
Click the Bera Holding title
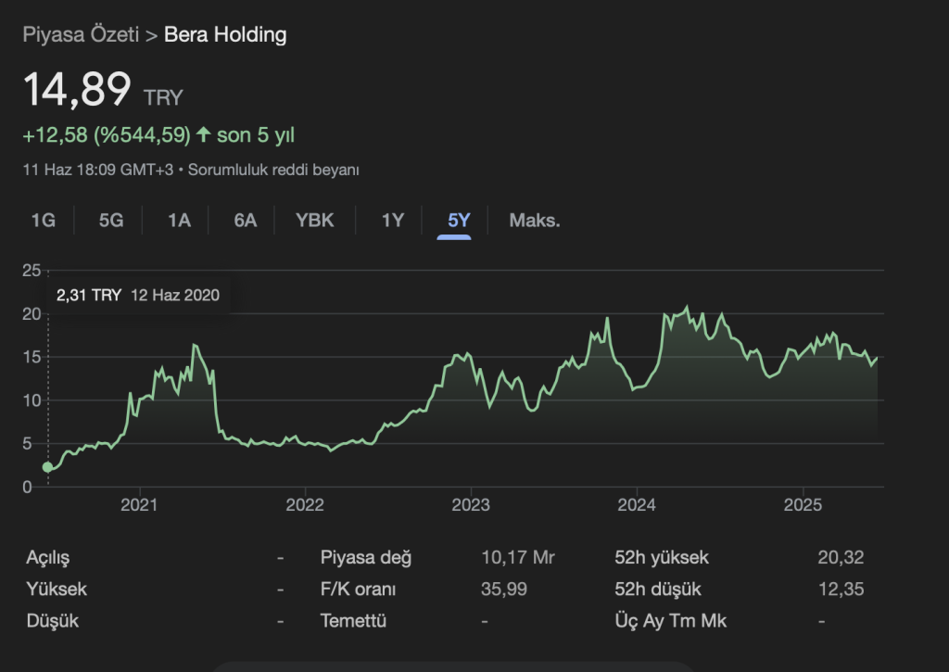[225, 35]
